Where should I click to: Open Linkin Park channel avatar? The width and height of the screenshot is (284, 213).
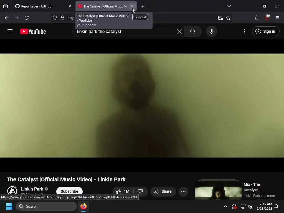(x=12, y=191)
